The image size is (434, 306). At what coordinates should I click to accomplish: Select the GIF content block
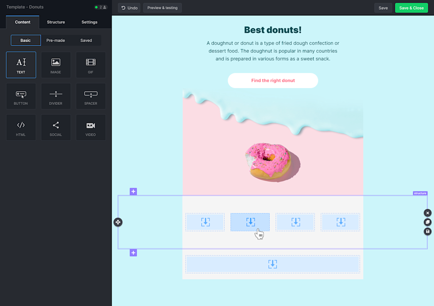pos(90,65)
